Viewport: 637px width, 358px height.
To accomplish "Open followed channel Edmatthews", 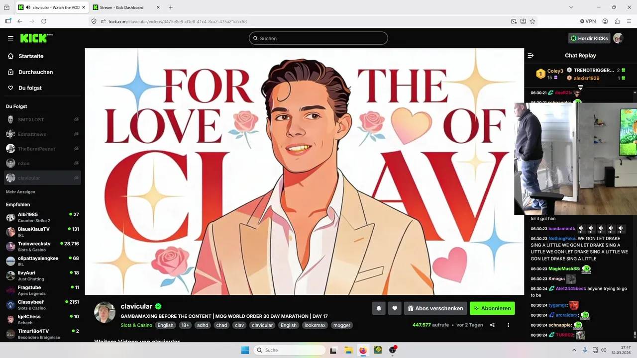I will tap(42, 134).
